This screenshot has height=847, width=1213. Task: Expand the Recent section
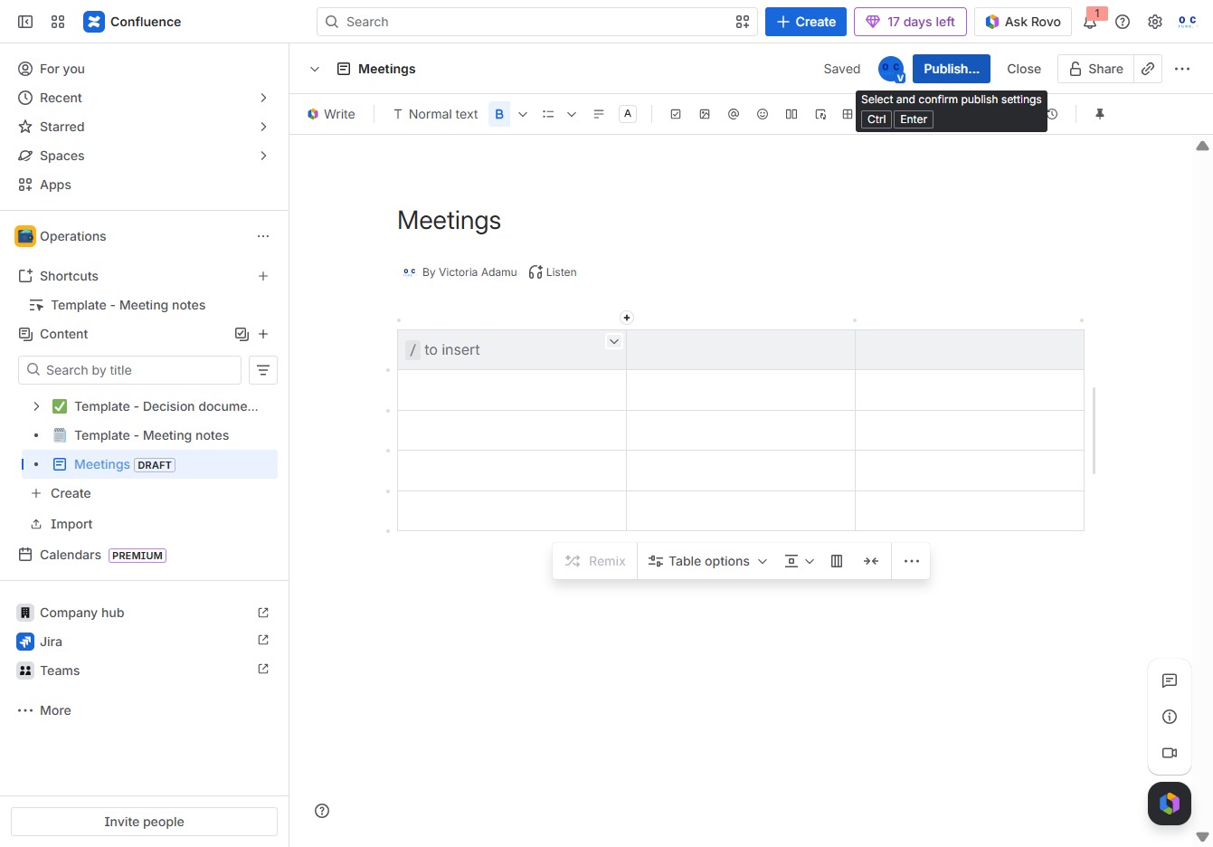click(x=263, y=98)
